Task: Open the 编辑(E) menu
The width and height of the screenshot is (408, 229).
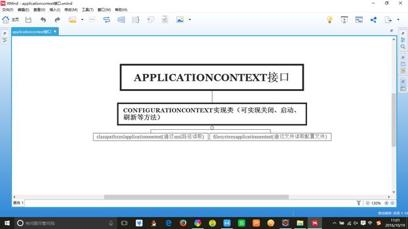Action: (23, 9)
